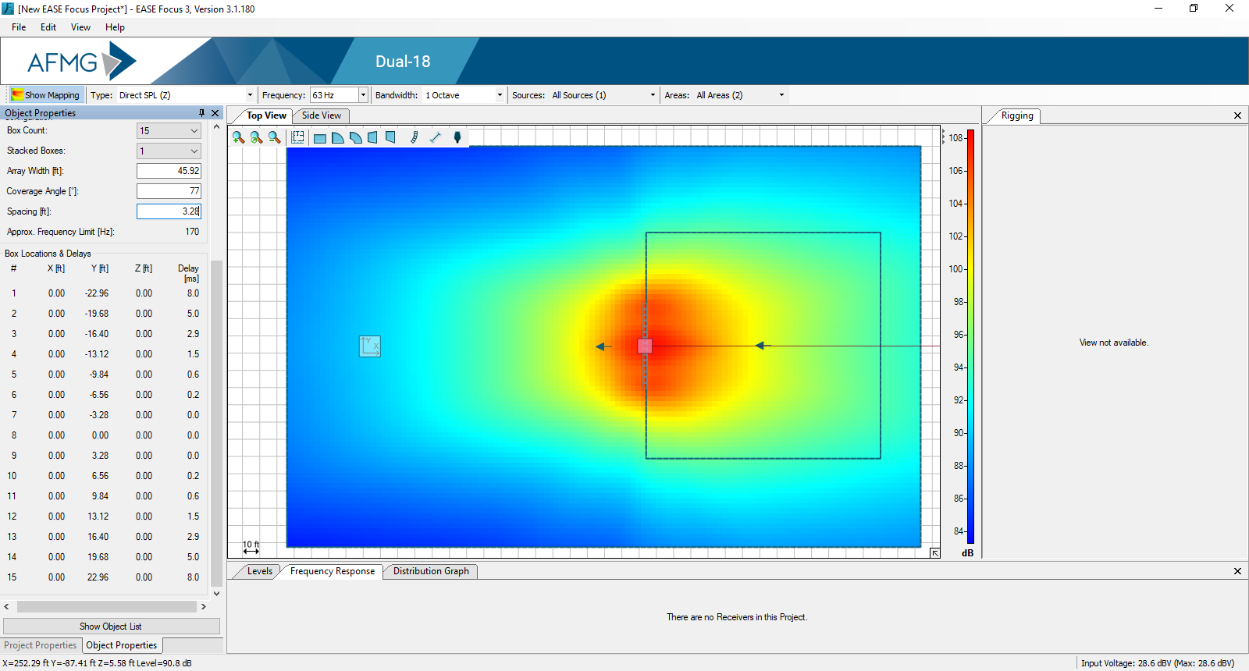Open the Edit menu
Screen dimensions: 1249x671
coord(48,27)
